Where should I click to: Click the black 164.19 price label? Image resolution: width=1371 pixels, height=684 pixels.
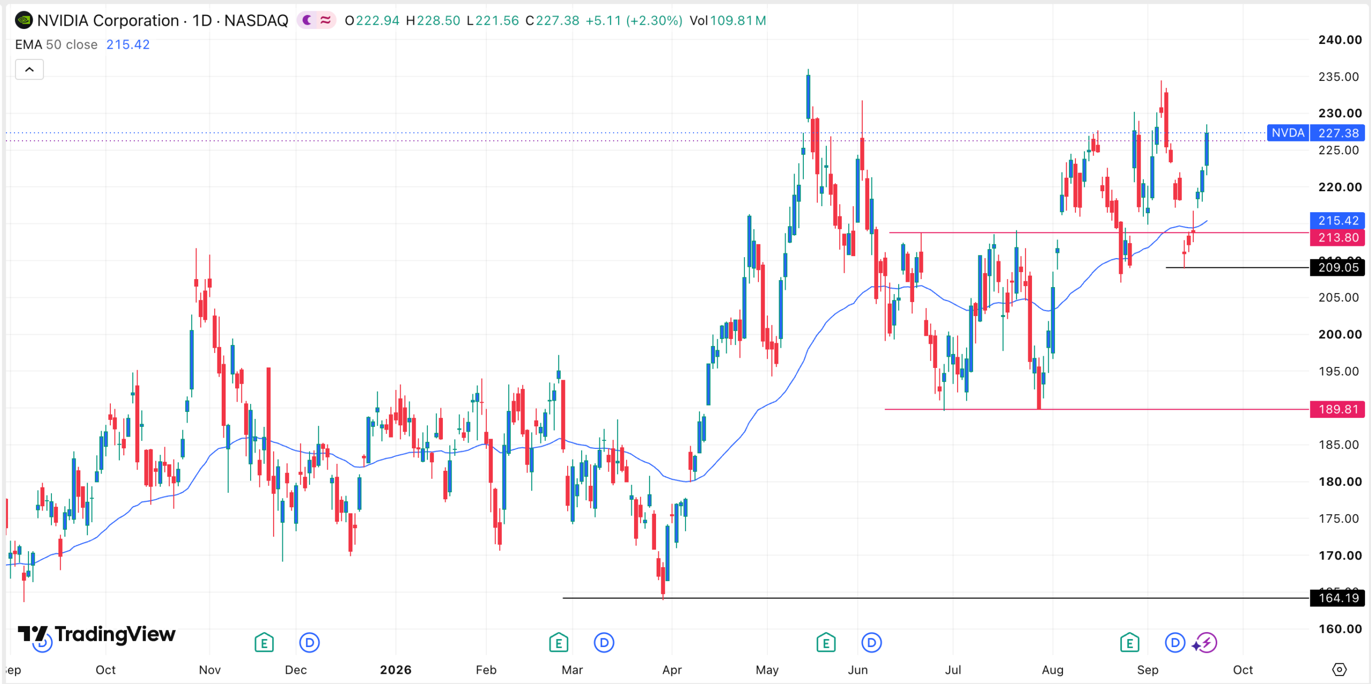[1337, 598]
